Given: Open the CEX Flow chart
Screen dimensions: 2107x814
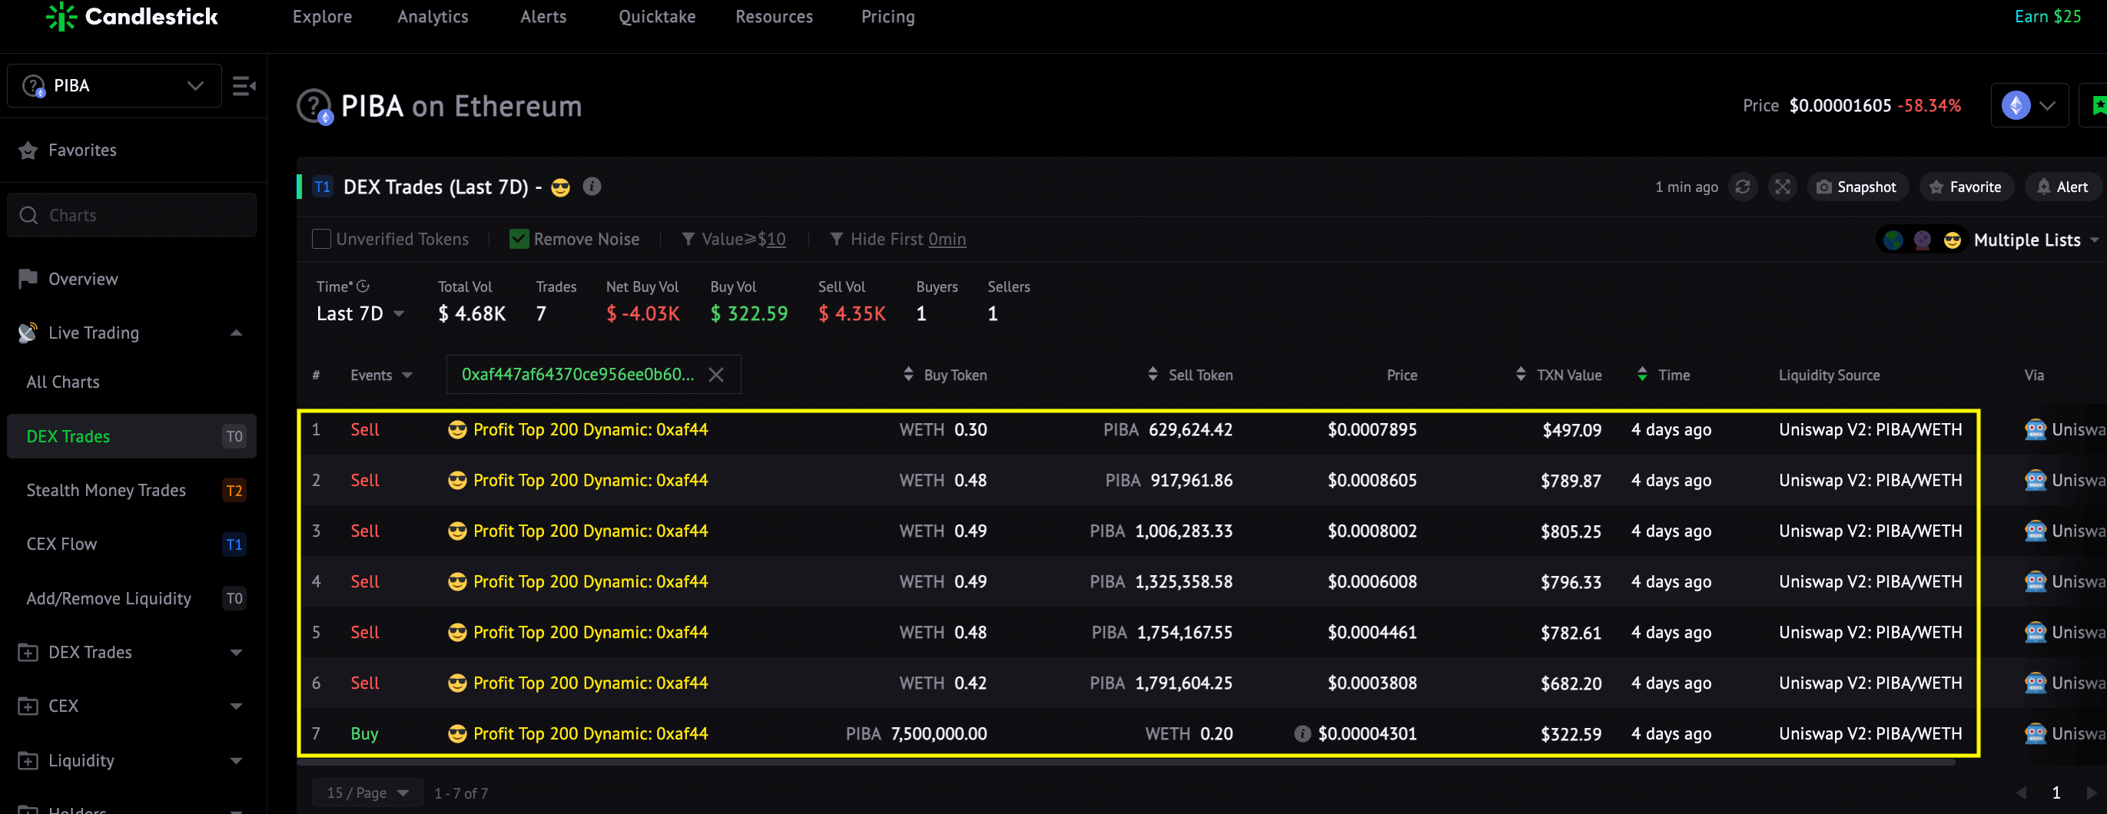Looking at the screenshot, I should point(131,544).
